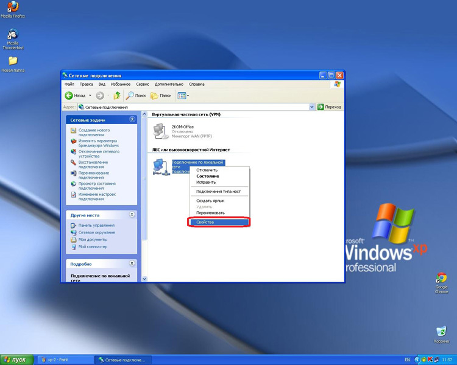Open the Избранное menu
Viewport: 457px width, 365px height.
(121, 84)
